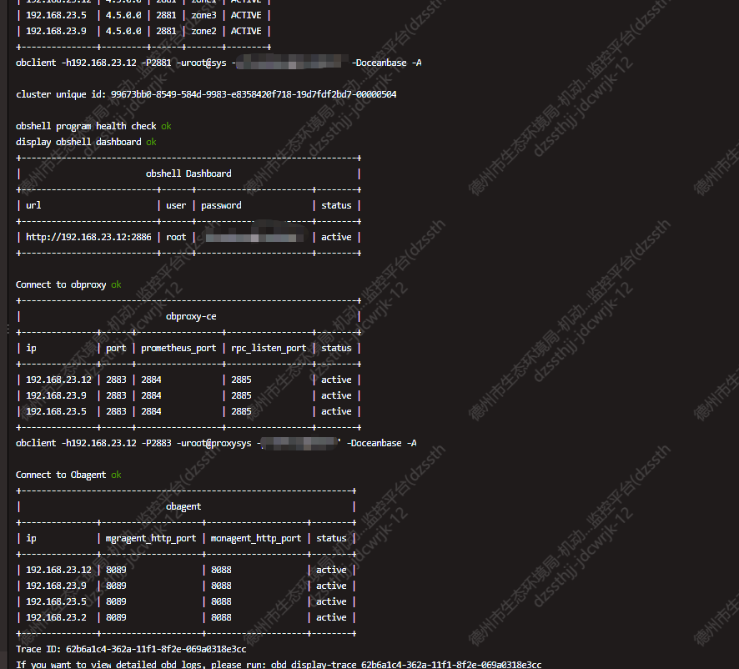Click the 'obshell Dashboard' table title
This screenshot has height=669, width=739.
click(189, 174)
